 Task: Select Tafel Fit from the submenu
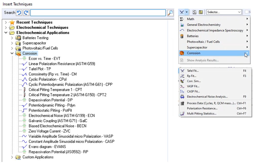click(x=193, y=71)
